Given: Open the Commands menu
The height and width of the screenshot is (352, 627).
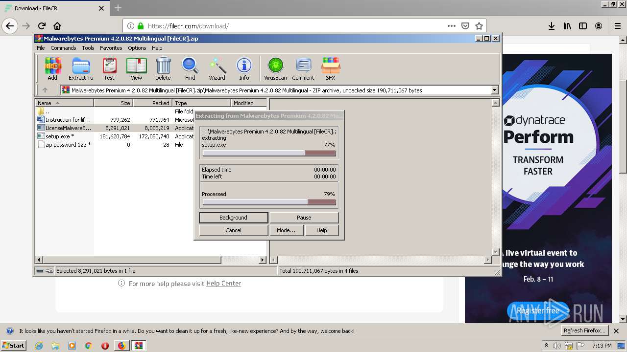Looking at the screenshot, I should click(63, 48).
